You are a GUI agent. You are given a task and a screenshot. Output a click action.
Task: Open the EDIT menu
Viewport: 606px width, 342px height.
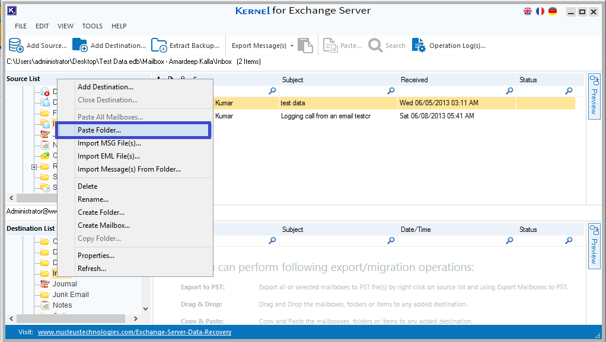click(42, 26)
